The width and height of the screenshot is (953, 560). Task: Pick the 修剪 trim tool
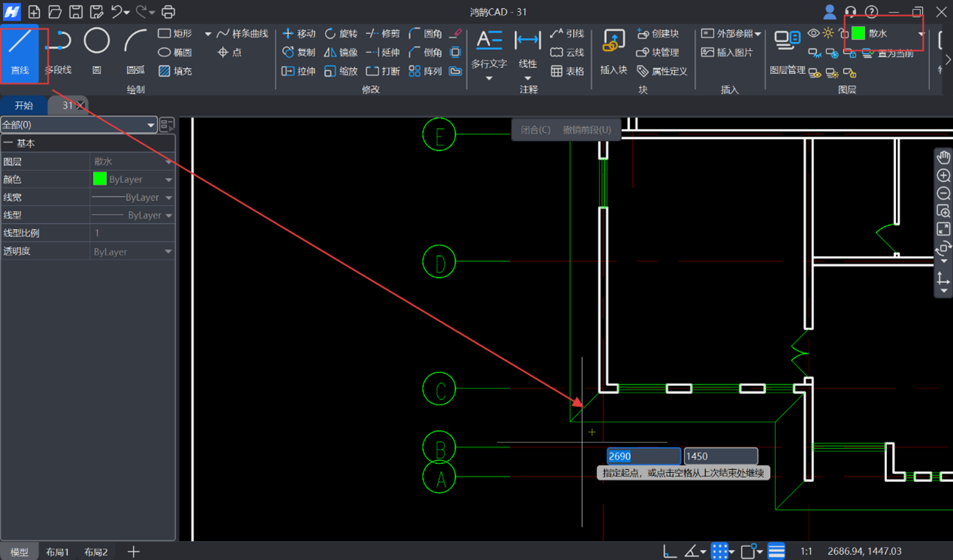pos(383,34)
